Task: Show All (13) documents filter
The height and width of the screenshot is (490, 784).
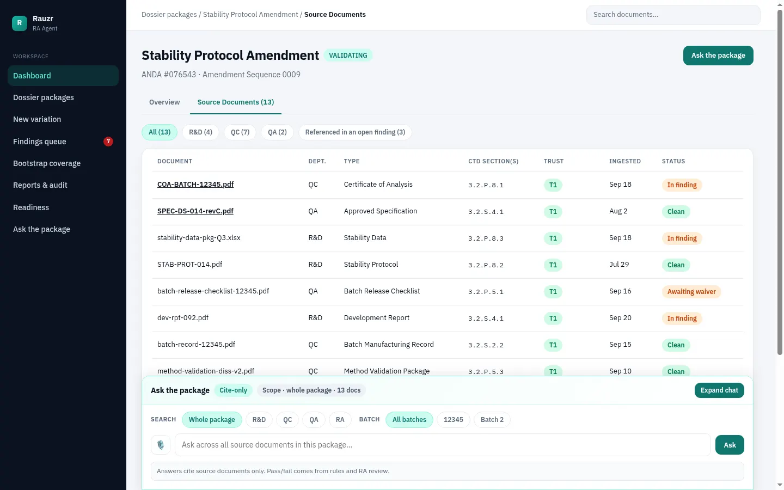Action: click(x=160, y=132)
